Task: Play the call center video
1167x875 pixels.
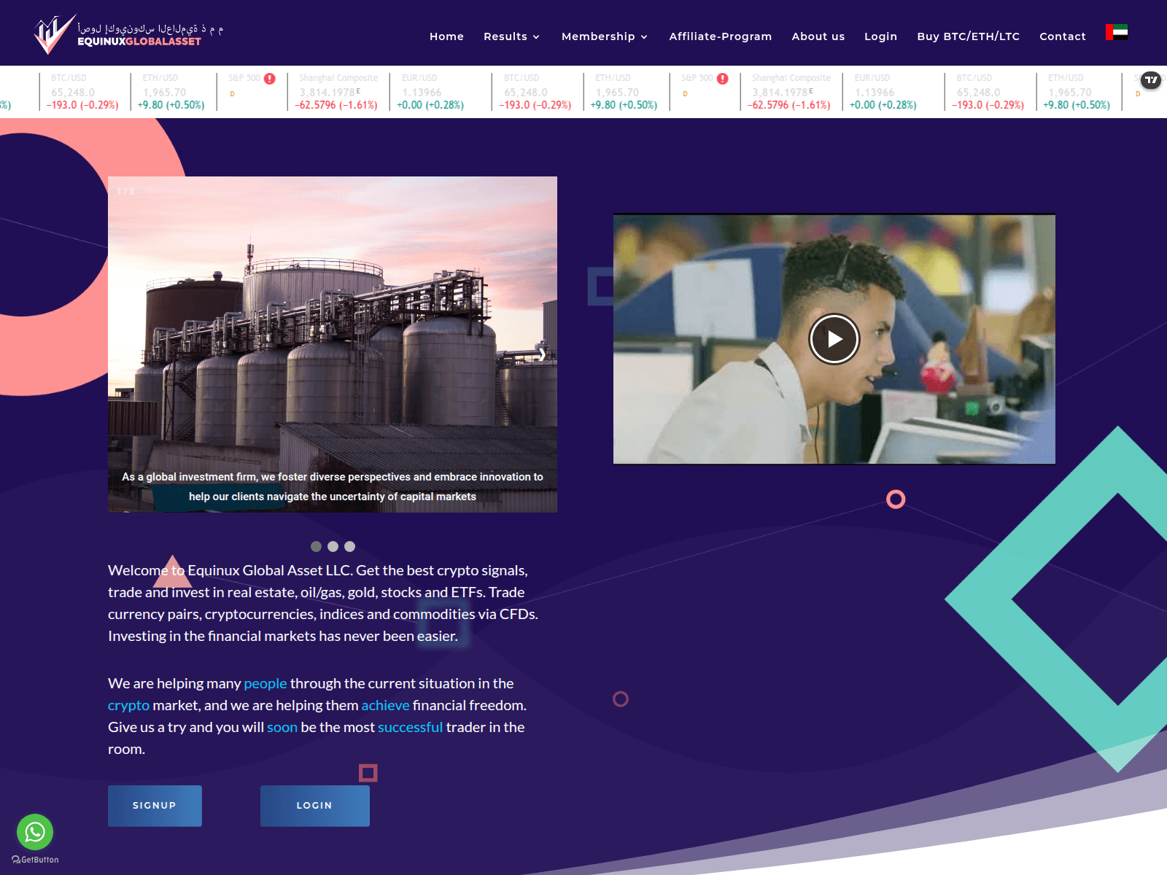Action: [x=834, y=339]
